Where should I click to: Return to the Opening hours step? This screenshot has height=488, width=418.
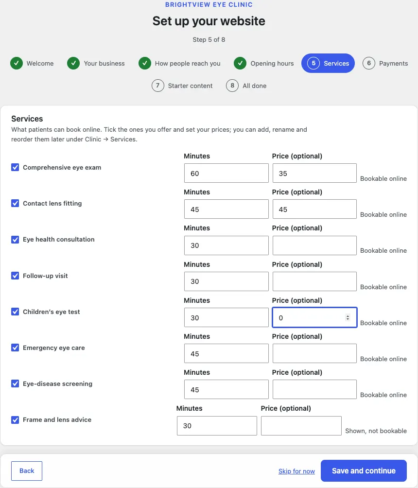pyautogui.click(x=264, y=63)
